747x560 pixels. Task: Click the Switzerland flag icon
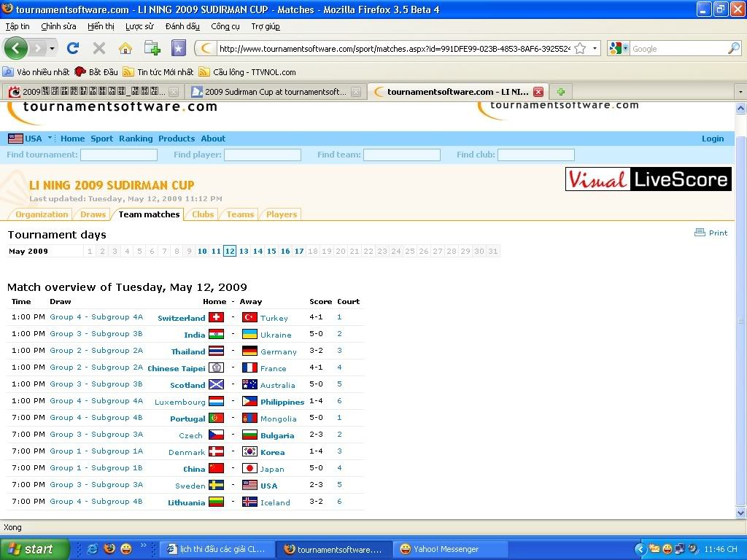point(216,317)
